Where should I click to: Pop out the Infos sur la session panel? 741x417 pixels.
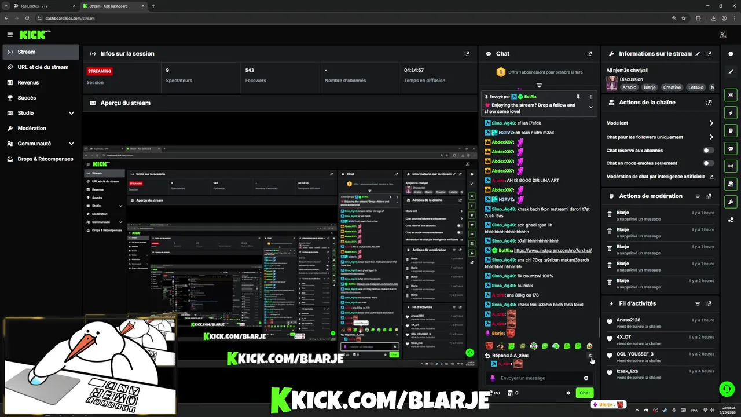467,53
